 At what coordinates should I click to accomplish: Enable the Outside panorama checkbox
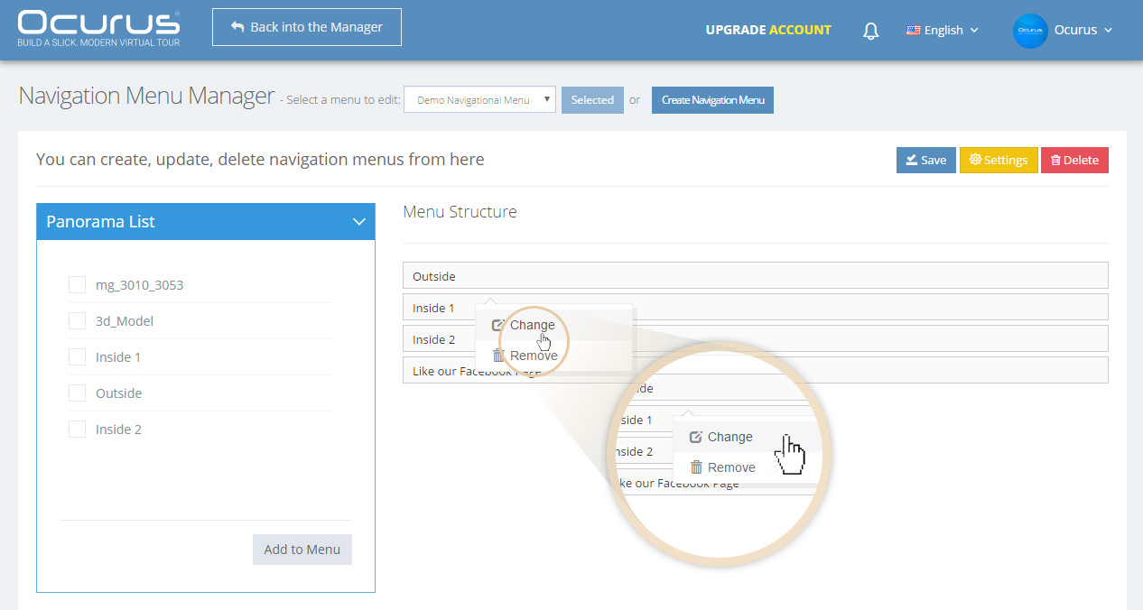(77, 393)
